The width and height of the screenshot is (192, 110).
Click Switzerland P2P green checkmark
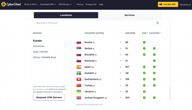(144, 79)
